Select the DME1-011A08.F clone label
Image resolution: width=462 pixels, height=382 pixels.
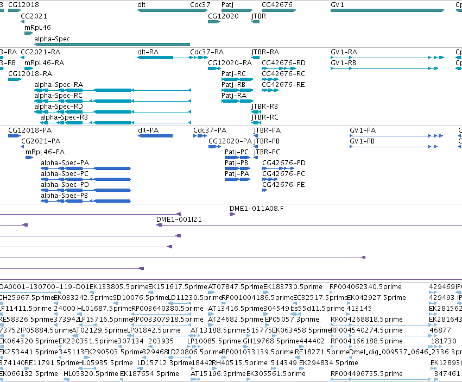[x=256, y=209]
